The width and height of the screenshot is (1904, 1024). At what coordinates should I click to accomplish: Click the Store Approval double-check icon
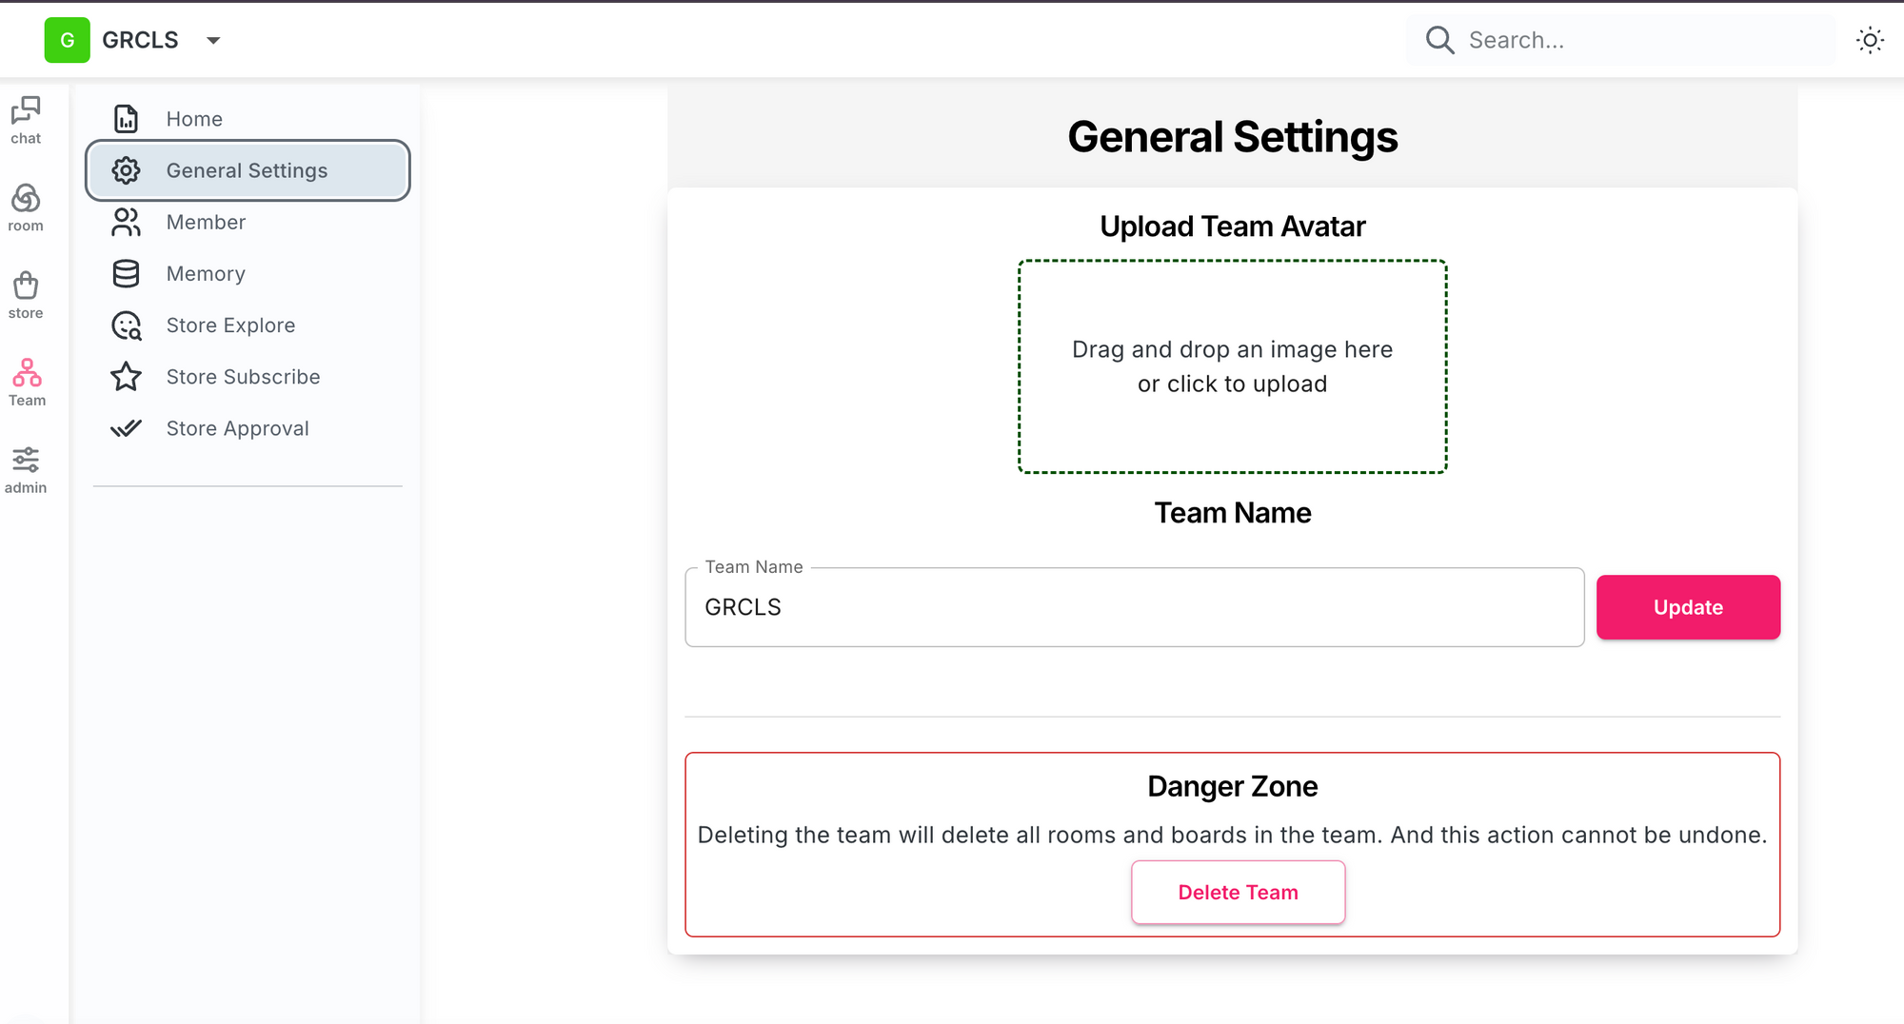pyautogui.click(x=126, y=428)
